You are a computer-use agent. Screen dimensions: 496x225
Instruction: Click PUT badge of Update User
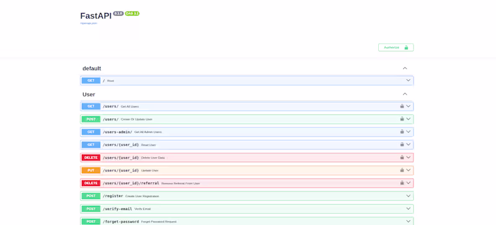pyautogui.click(x=91, y=171)
